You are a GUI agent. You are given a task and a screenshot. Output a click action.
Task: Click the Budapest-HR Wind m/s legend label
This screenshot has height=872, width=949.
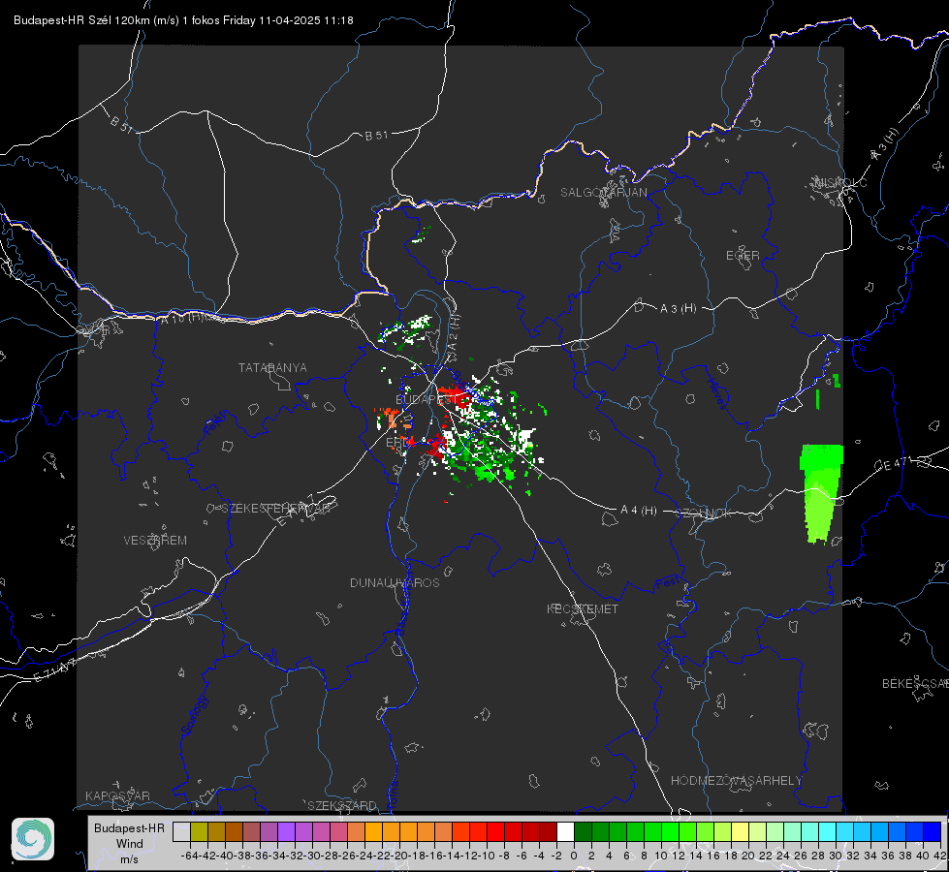[129, 844]
